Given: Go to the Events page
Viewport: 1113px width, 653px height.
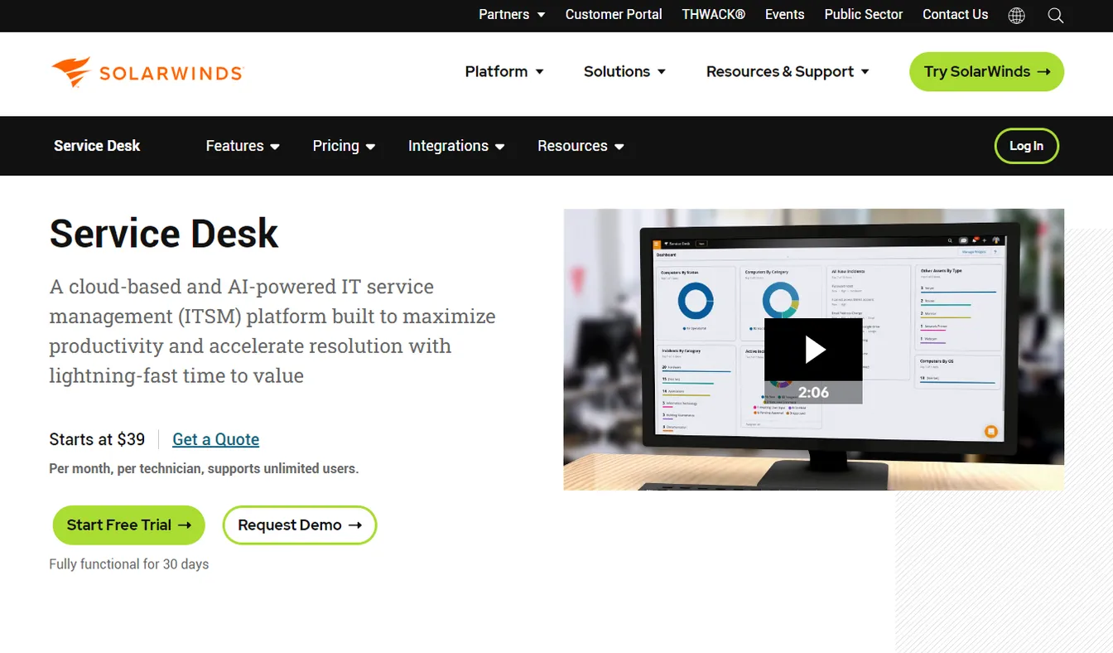Looking at the screenshot, I should click(x=784, y=15).
